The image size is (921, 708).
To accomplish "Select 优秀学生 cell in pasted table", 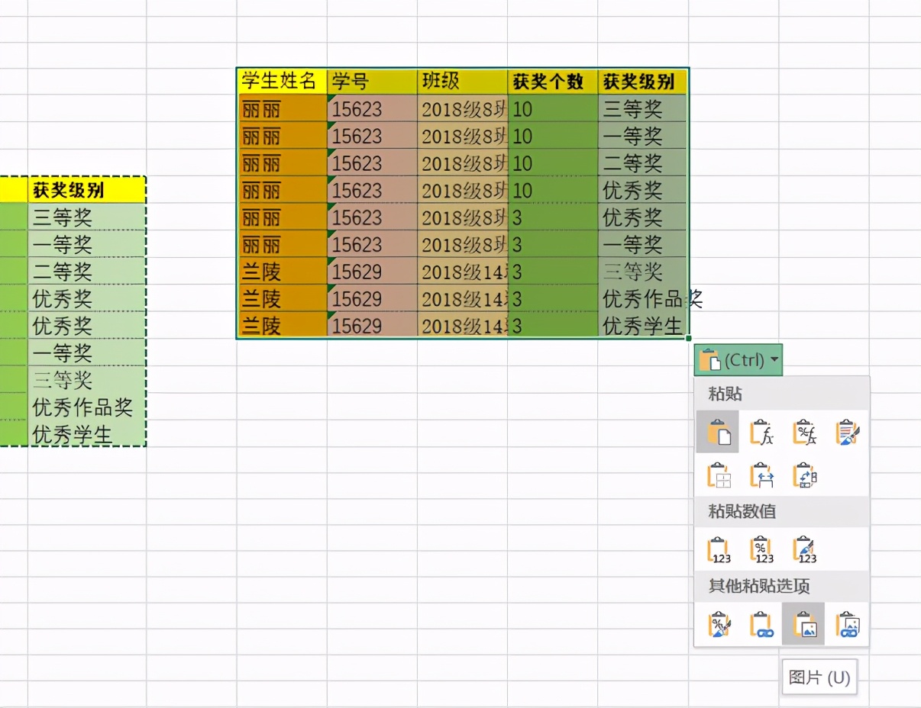I will [x=643, y=326].
